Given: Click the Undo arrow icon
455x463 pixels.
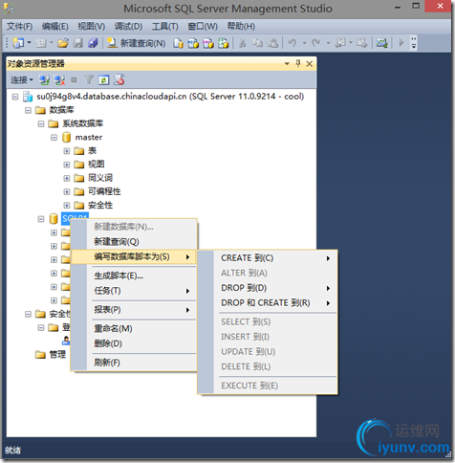Looking at the screenshot, I should [292, 43].
